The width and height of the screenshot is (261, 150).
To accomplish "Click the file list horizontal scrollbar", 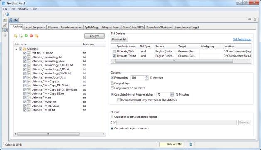I will (49, 134).
